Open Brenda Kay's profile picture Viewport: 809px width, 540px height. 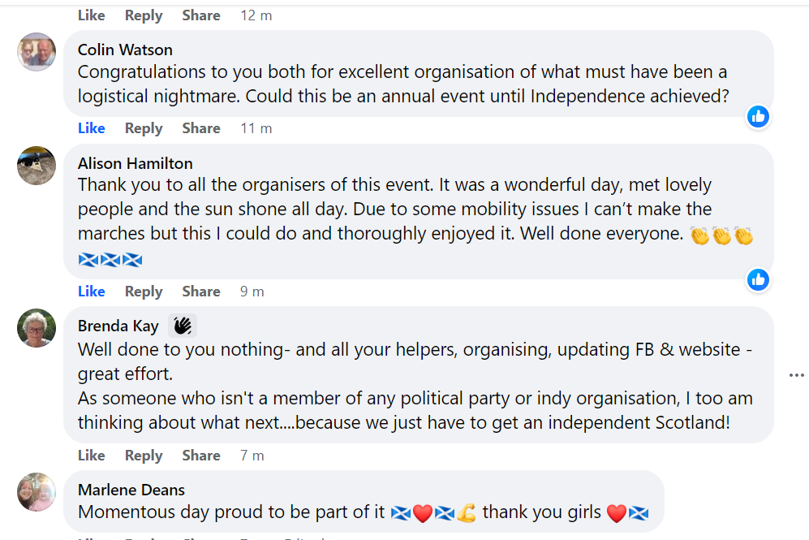tap(37, 328)
